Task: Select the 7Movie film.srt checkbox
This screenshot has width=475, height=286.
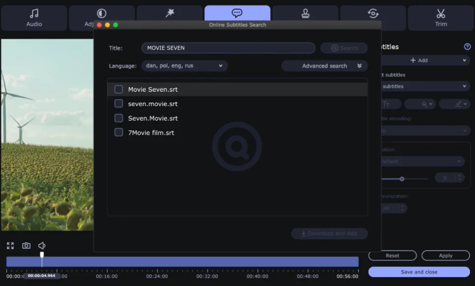Action: pos(118,132)
